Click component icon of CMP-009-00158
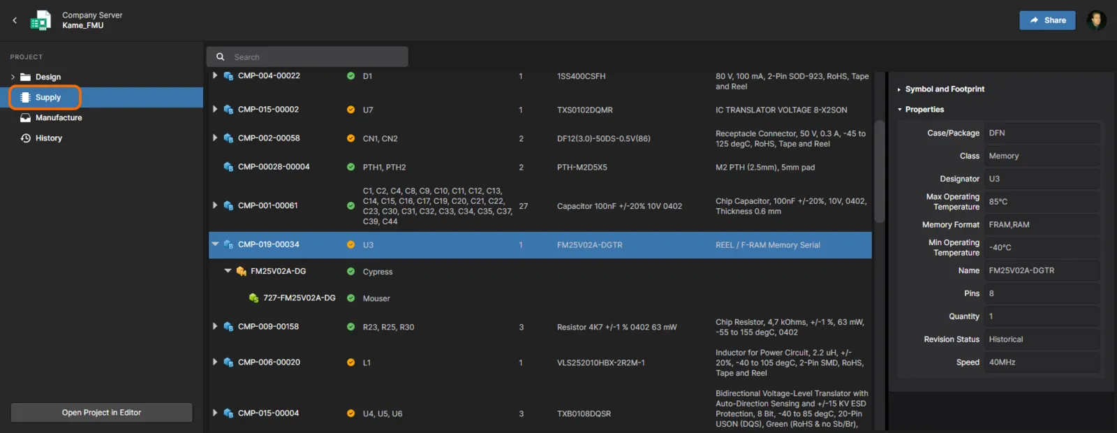Viewport: 1117px width, 433px height. [x=228, y=327]
